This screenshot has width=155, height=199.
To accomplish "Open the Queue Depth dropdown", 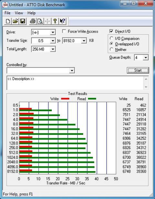I will click(x=146, y=58).
